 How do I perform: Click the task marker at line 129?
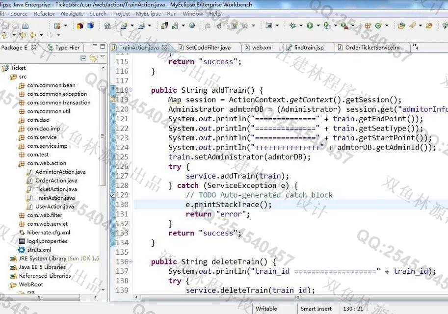(112, 195)
